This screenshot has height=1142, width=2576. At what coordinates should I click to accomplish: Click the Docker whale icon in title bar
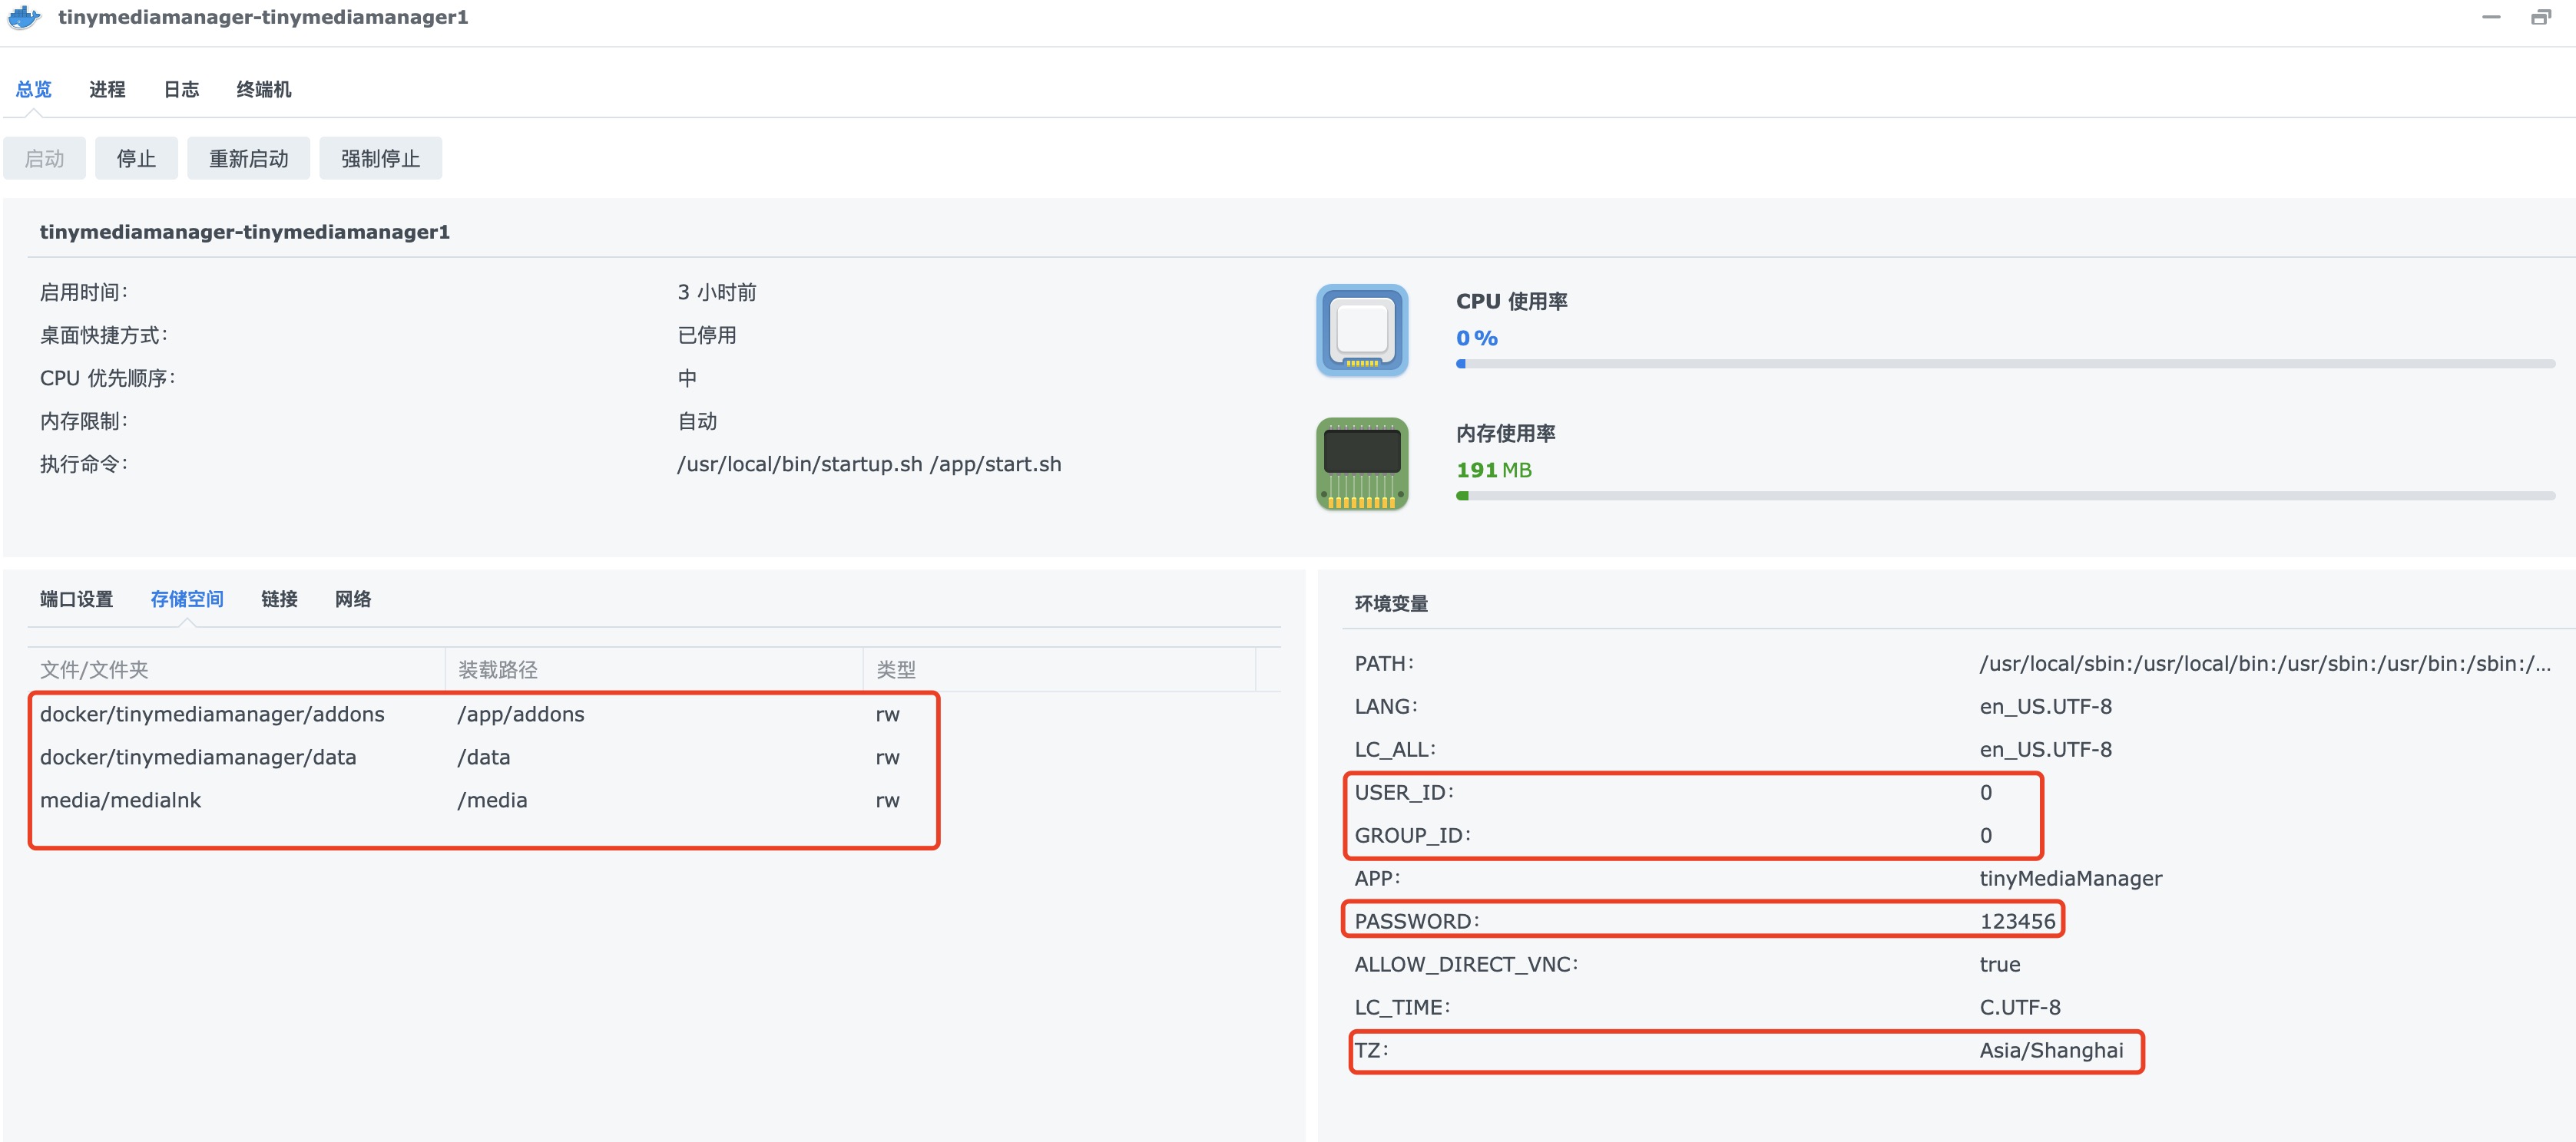24,17
